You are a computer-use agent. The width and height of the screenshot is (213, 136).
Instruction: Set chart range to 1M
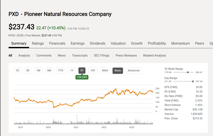point(38,70)
